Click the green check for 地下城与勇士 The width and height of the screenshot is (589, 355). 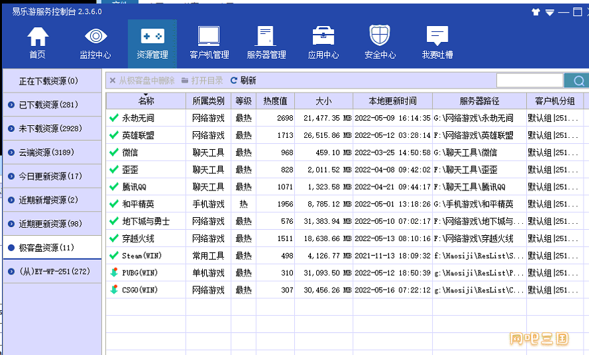point(114,221)
